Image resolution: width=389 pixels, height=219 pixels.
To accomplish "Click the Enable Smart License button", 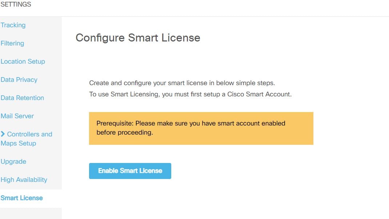I will pos(130,171).
